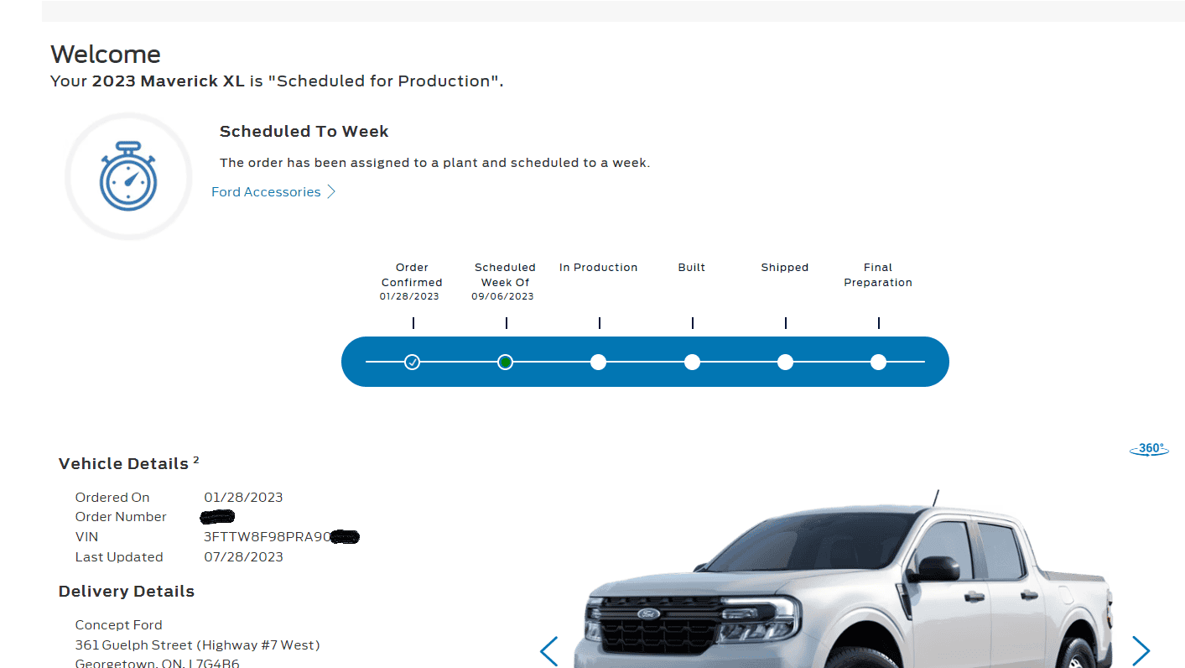Click the Final Preparation label
This screenshot has height=668, width=1185.
pos(878,275)
